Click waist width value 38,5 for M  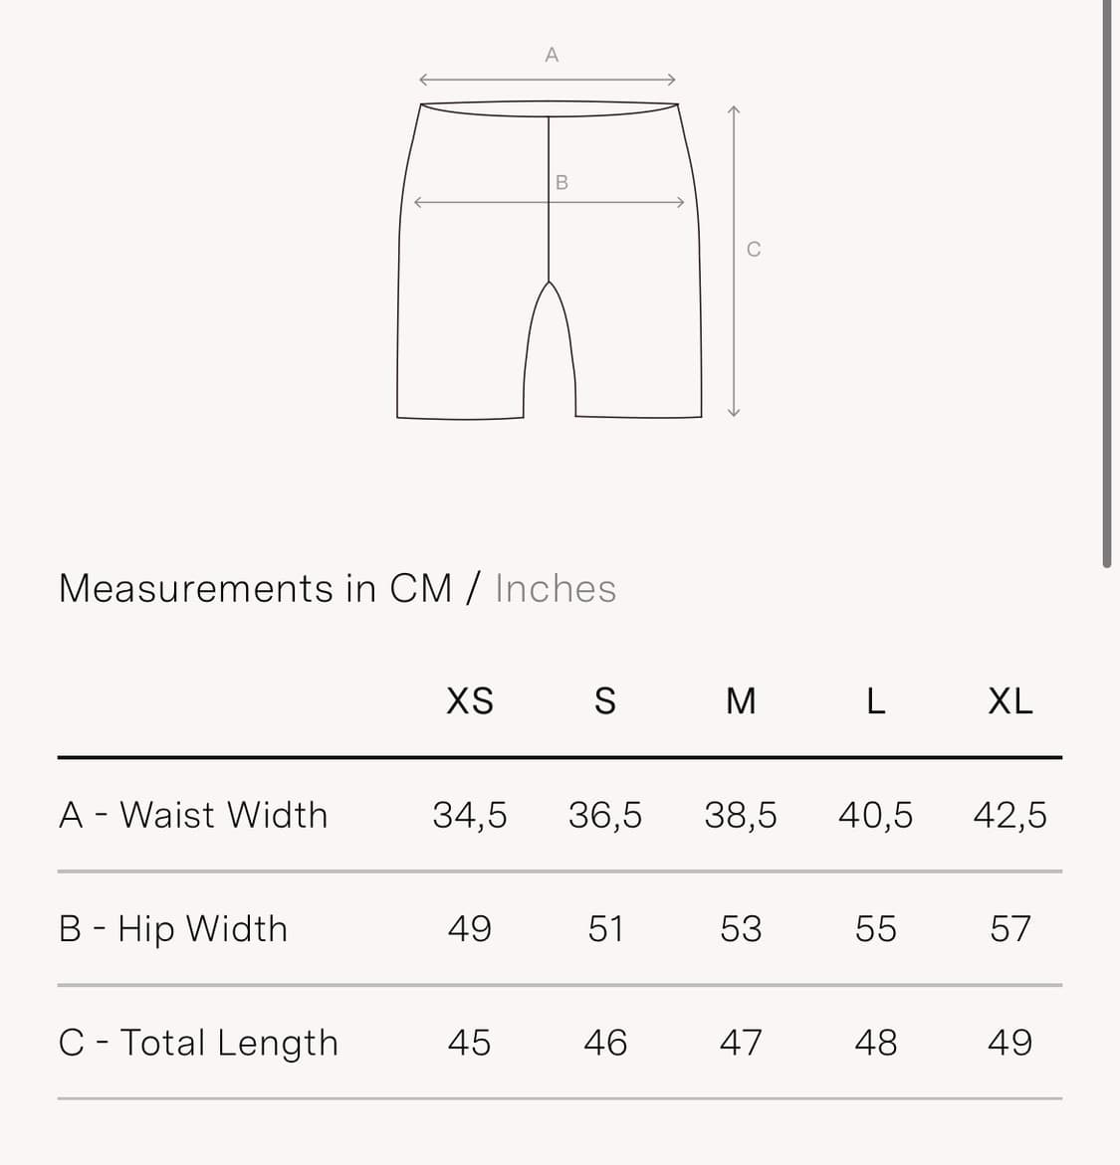click(741, 815)
